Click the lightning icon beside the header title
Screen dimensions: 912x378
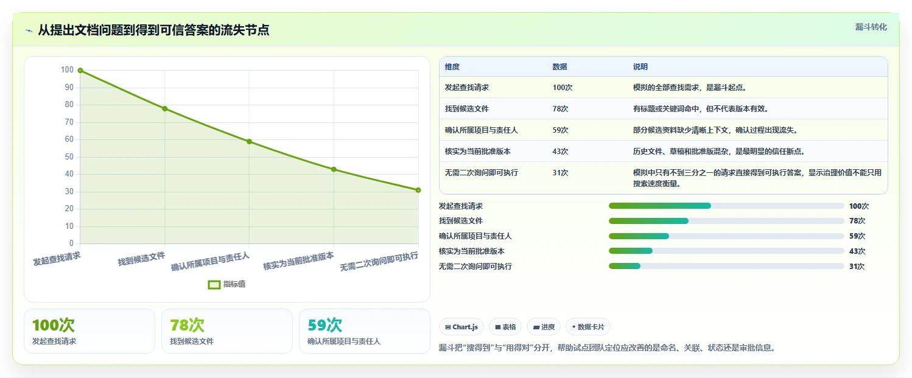29,30
